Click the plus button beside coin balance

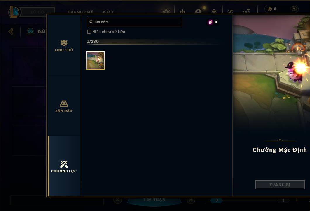(x=294, y=9)
